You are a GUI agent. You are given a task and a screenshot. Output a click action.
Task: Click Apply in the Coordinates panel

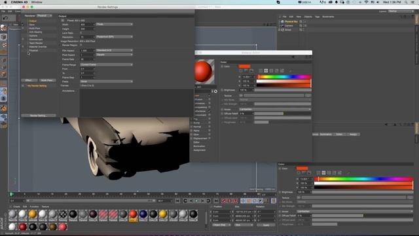[266, 226]
